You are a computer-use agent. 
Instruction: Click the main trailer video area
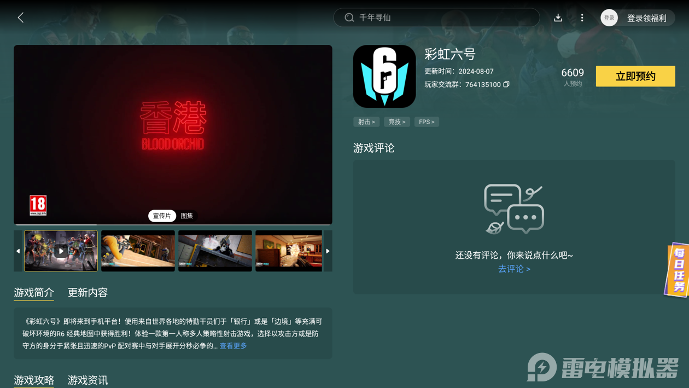[173, 134]
